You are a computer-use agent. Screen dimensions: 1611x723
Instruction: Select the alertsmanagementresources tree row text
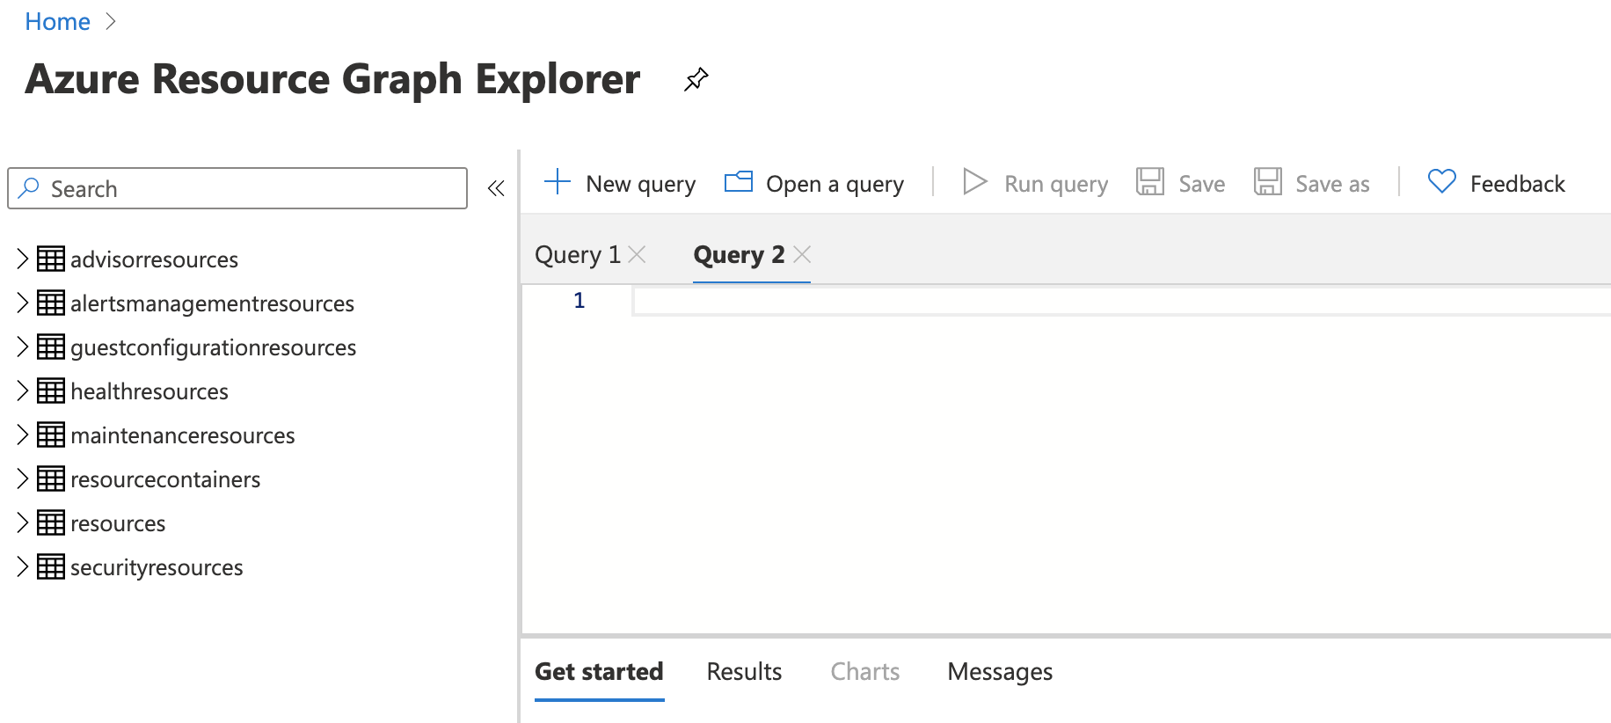[x=212, y=303]
